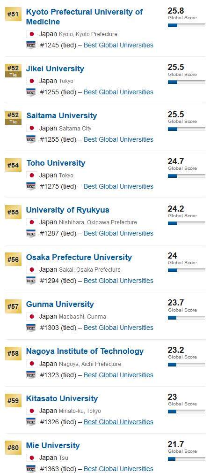Click the #60 rank badge for Mie University

click(13, 448)
